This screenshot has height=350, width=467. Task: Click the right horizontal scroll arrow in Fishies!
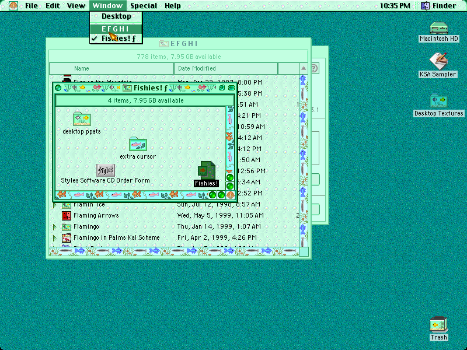point(221,195)
